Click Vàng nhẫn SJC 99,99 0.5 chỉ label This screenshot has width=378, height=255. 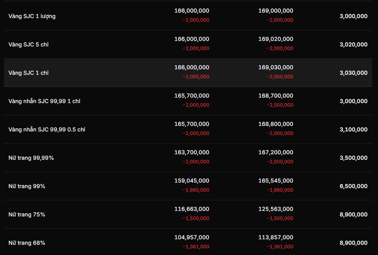47,129
